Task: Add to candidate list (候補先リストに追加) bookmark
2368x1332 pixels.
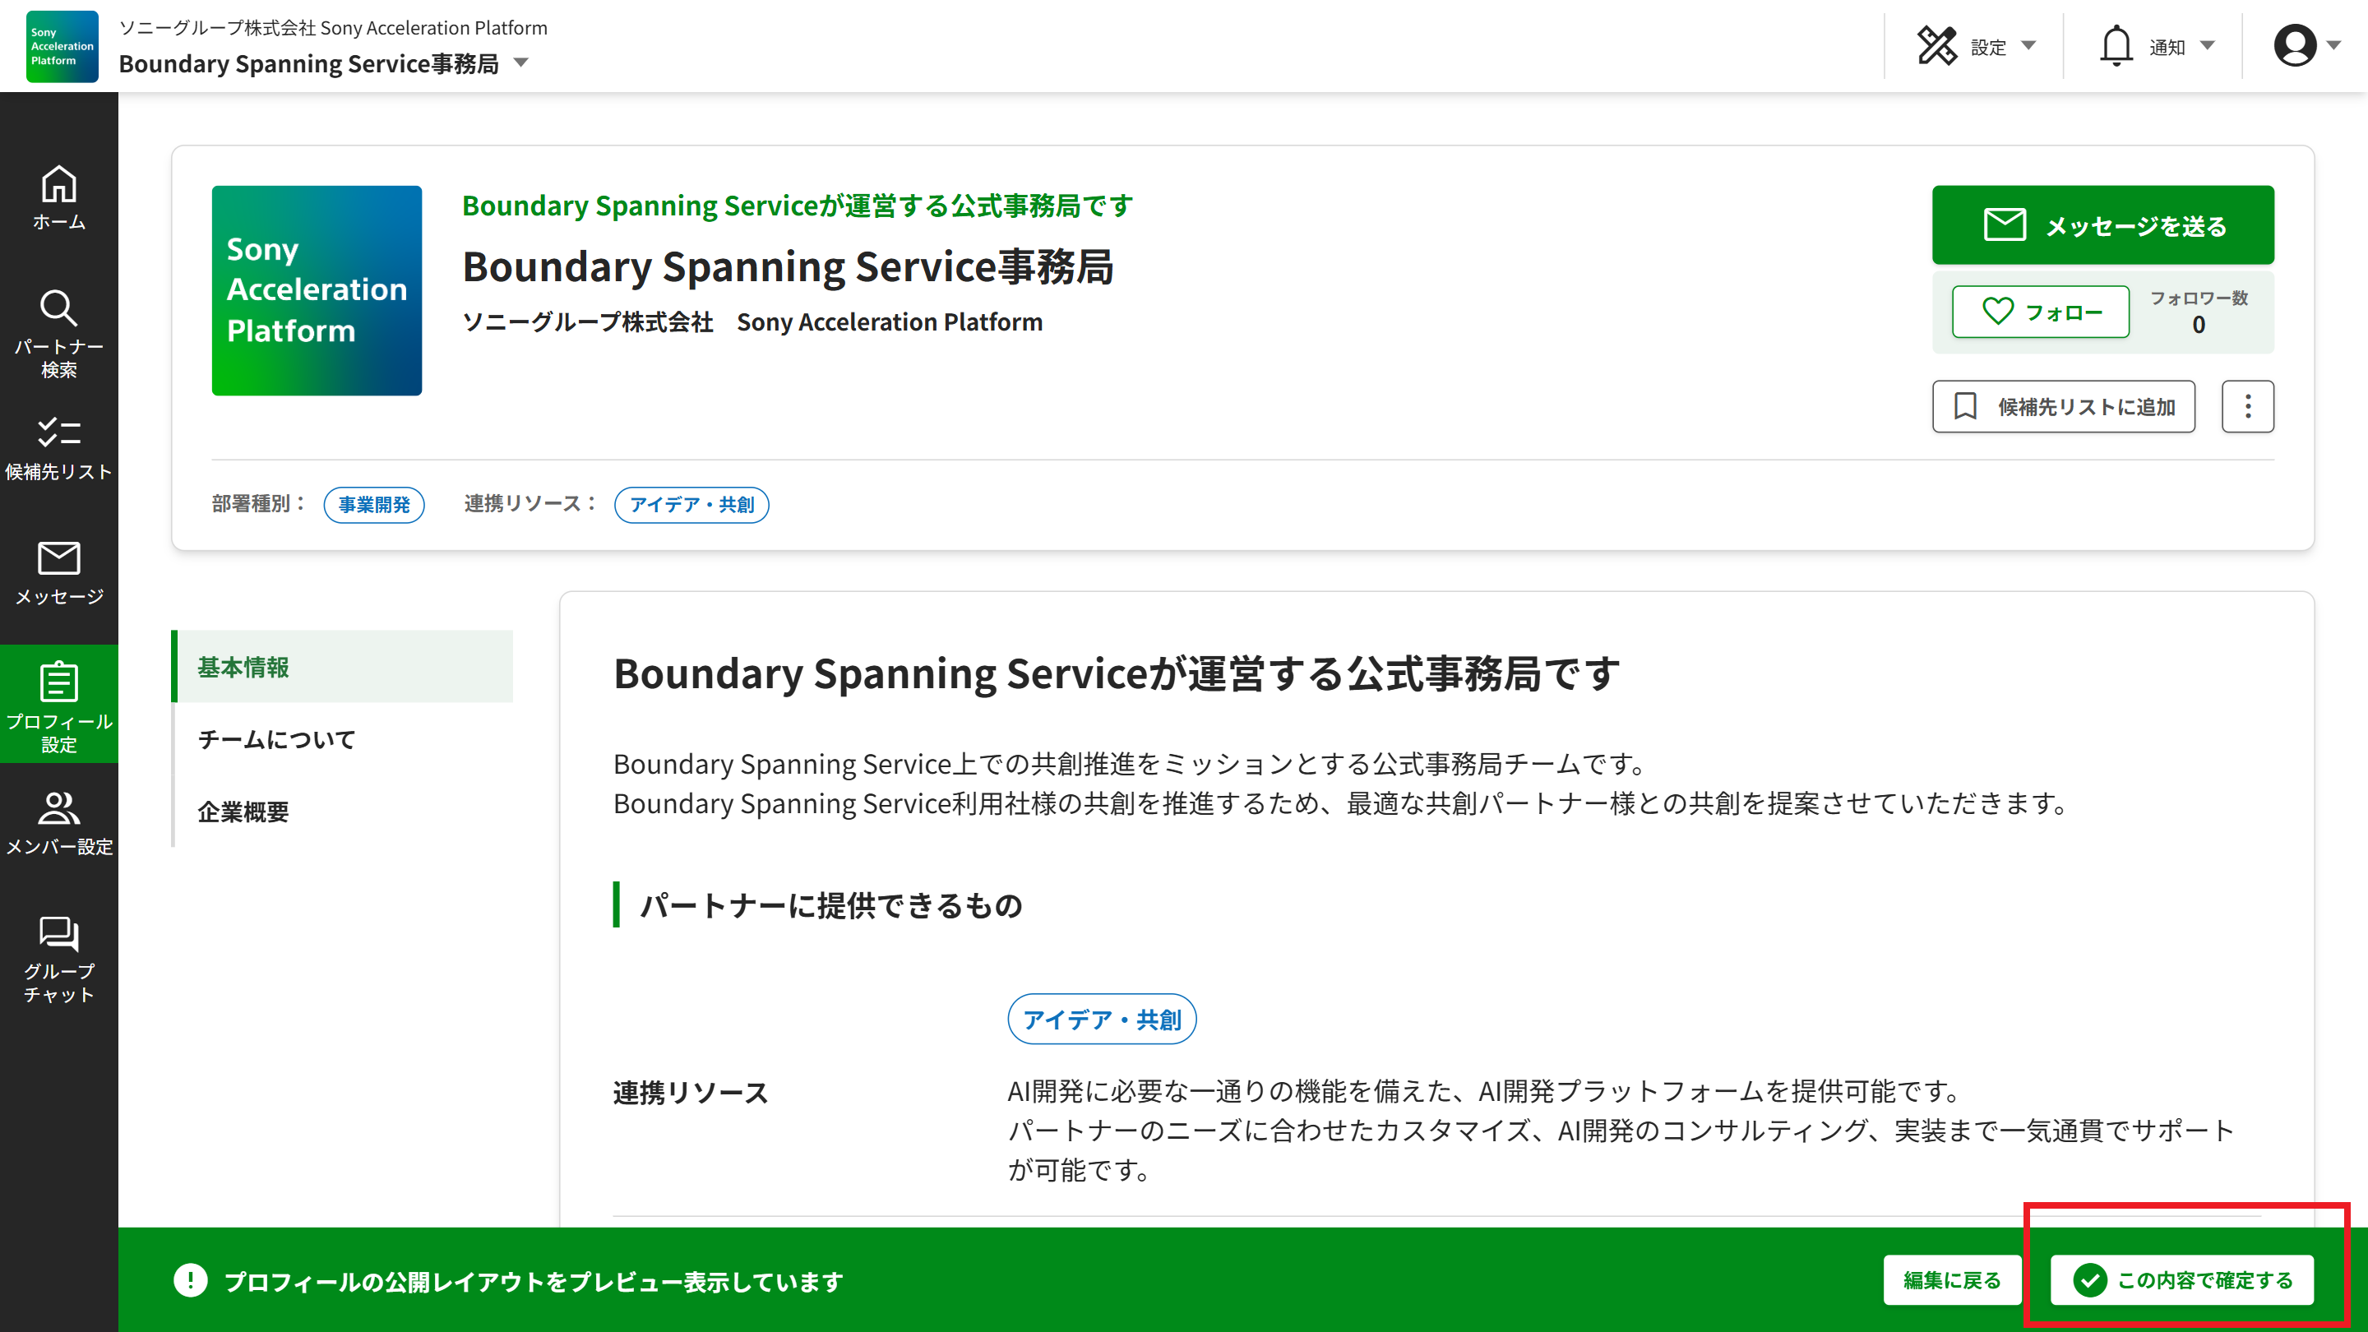Action: [2063, 406]
